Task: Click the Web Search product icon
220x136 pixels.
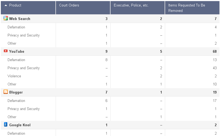Action: point(5,18)
